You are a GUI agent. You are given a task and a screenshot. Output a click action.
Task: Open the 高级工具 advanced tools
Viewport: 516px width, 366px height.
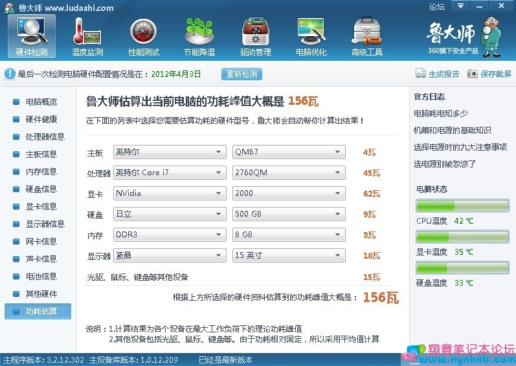pyautogui.click(x=367, y=36)
